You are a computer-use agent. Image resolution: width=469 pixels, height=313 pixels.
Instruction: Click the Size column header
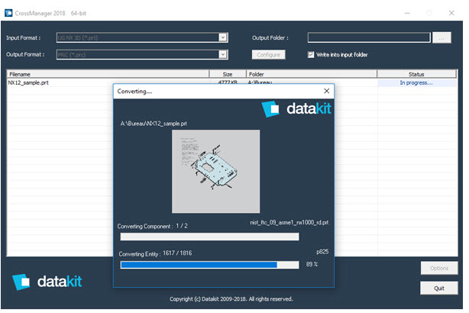pos(228,74)
